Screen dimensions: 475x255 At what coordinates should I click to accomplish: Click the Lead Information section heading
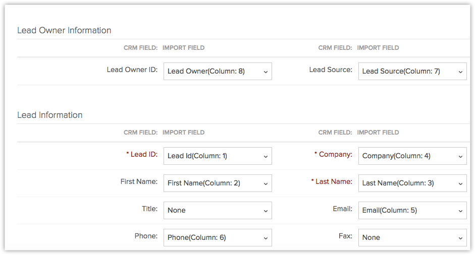[x=50, y=115]
